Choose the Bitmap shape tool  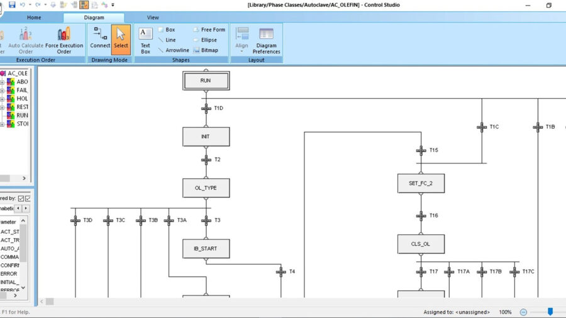click(x=206, y=50)
